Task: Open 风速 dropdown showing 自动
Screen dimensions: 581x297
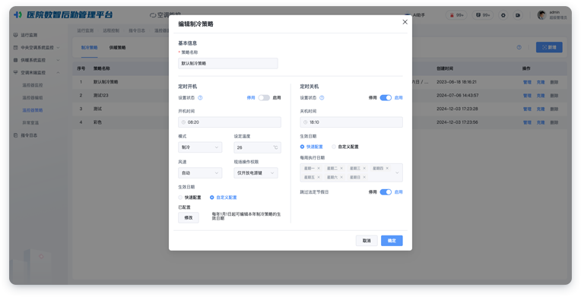Action: tap(200, 173)
